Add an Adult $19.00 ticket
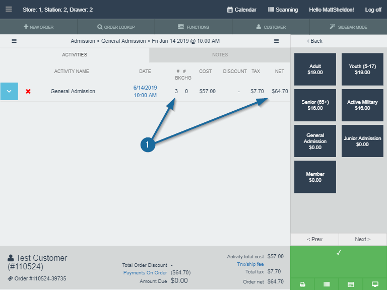The image size is (387, 290). click(315, 69)
